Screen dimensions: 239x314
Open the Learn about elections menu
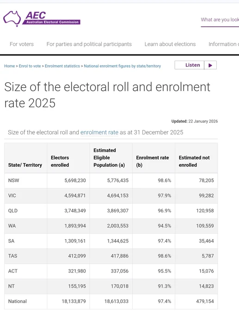[170, 44]
